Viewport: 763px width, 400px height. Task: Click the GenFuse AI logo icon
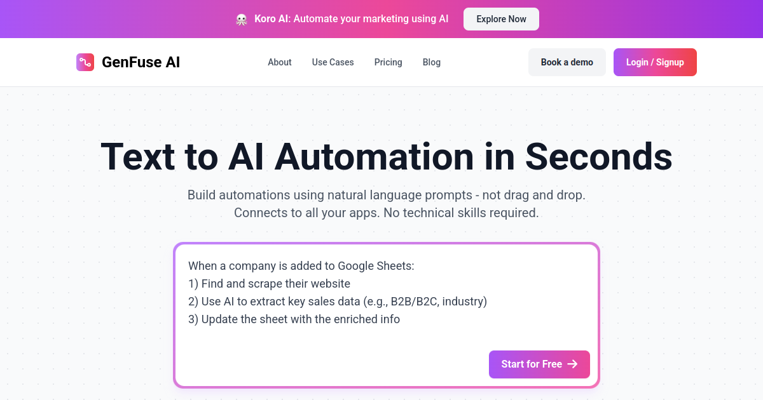point(85,62)
